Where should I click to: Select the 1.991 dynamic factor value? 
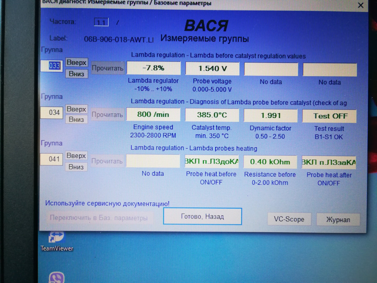click(x=271, y=116)
